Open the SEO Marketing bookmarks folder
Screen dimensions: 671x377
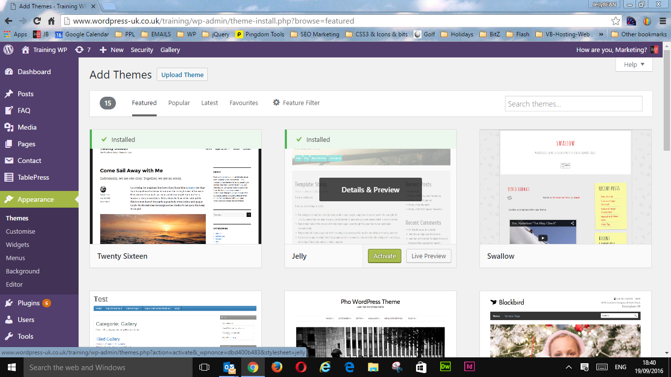coord(315,34)
